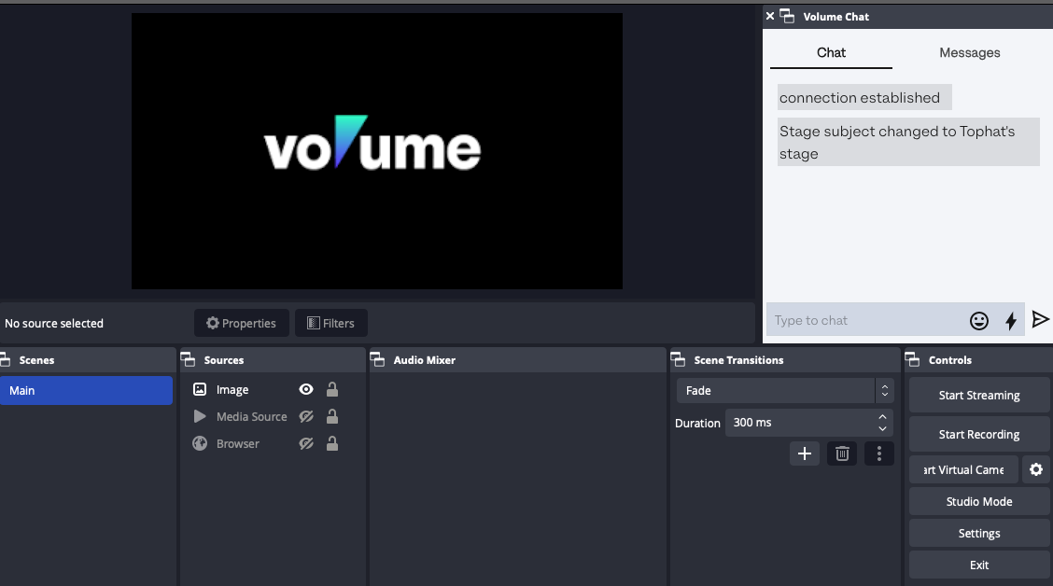This screenshot has width=1053, height=586.
Task: Select the Browser source name
Action: click(238, 443)
